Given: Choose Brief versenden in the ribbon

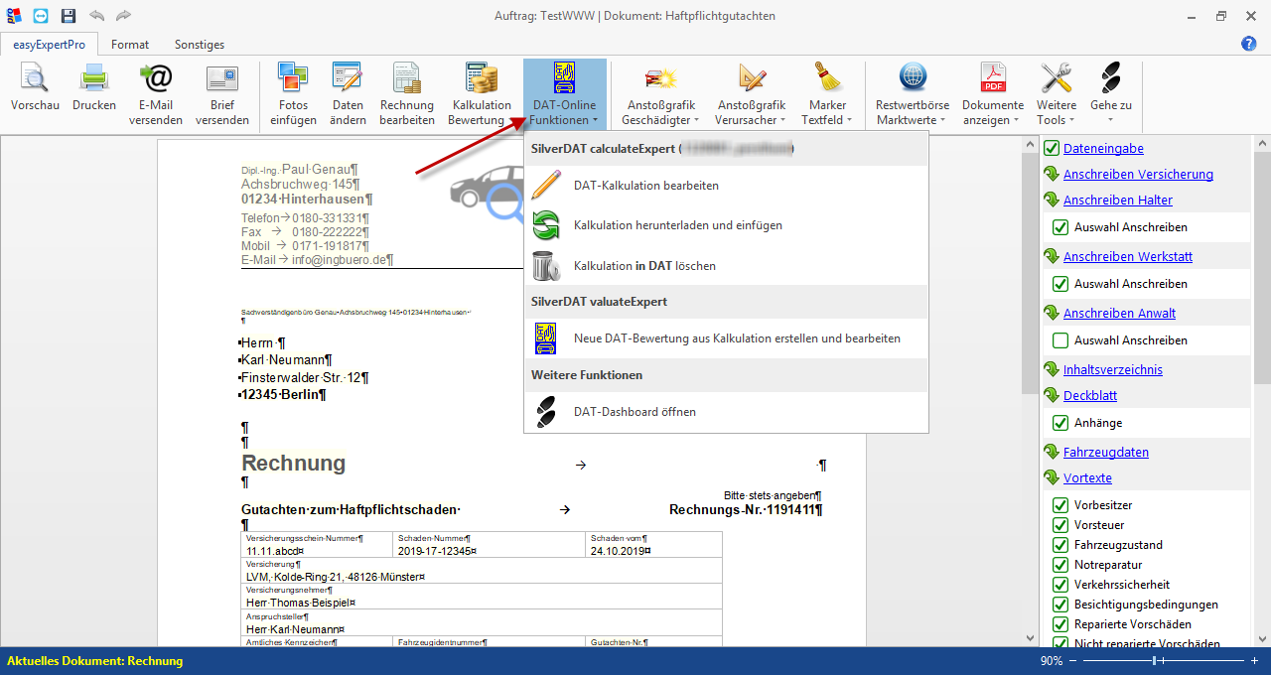Looking at the screenshot, I should coord(222,94).
